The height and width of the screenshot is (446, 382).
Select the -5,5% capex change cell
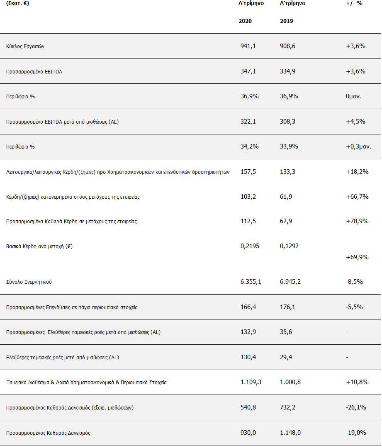[354, 307]
